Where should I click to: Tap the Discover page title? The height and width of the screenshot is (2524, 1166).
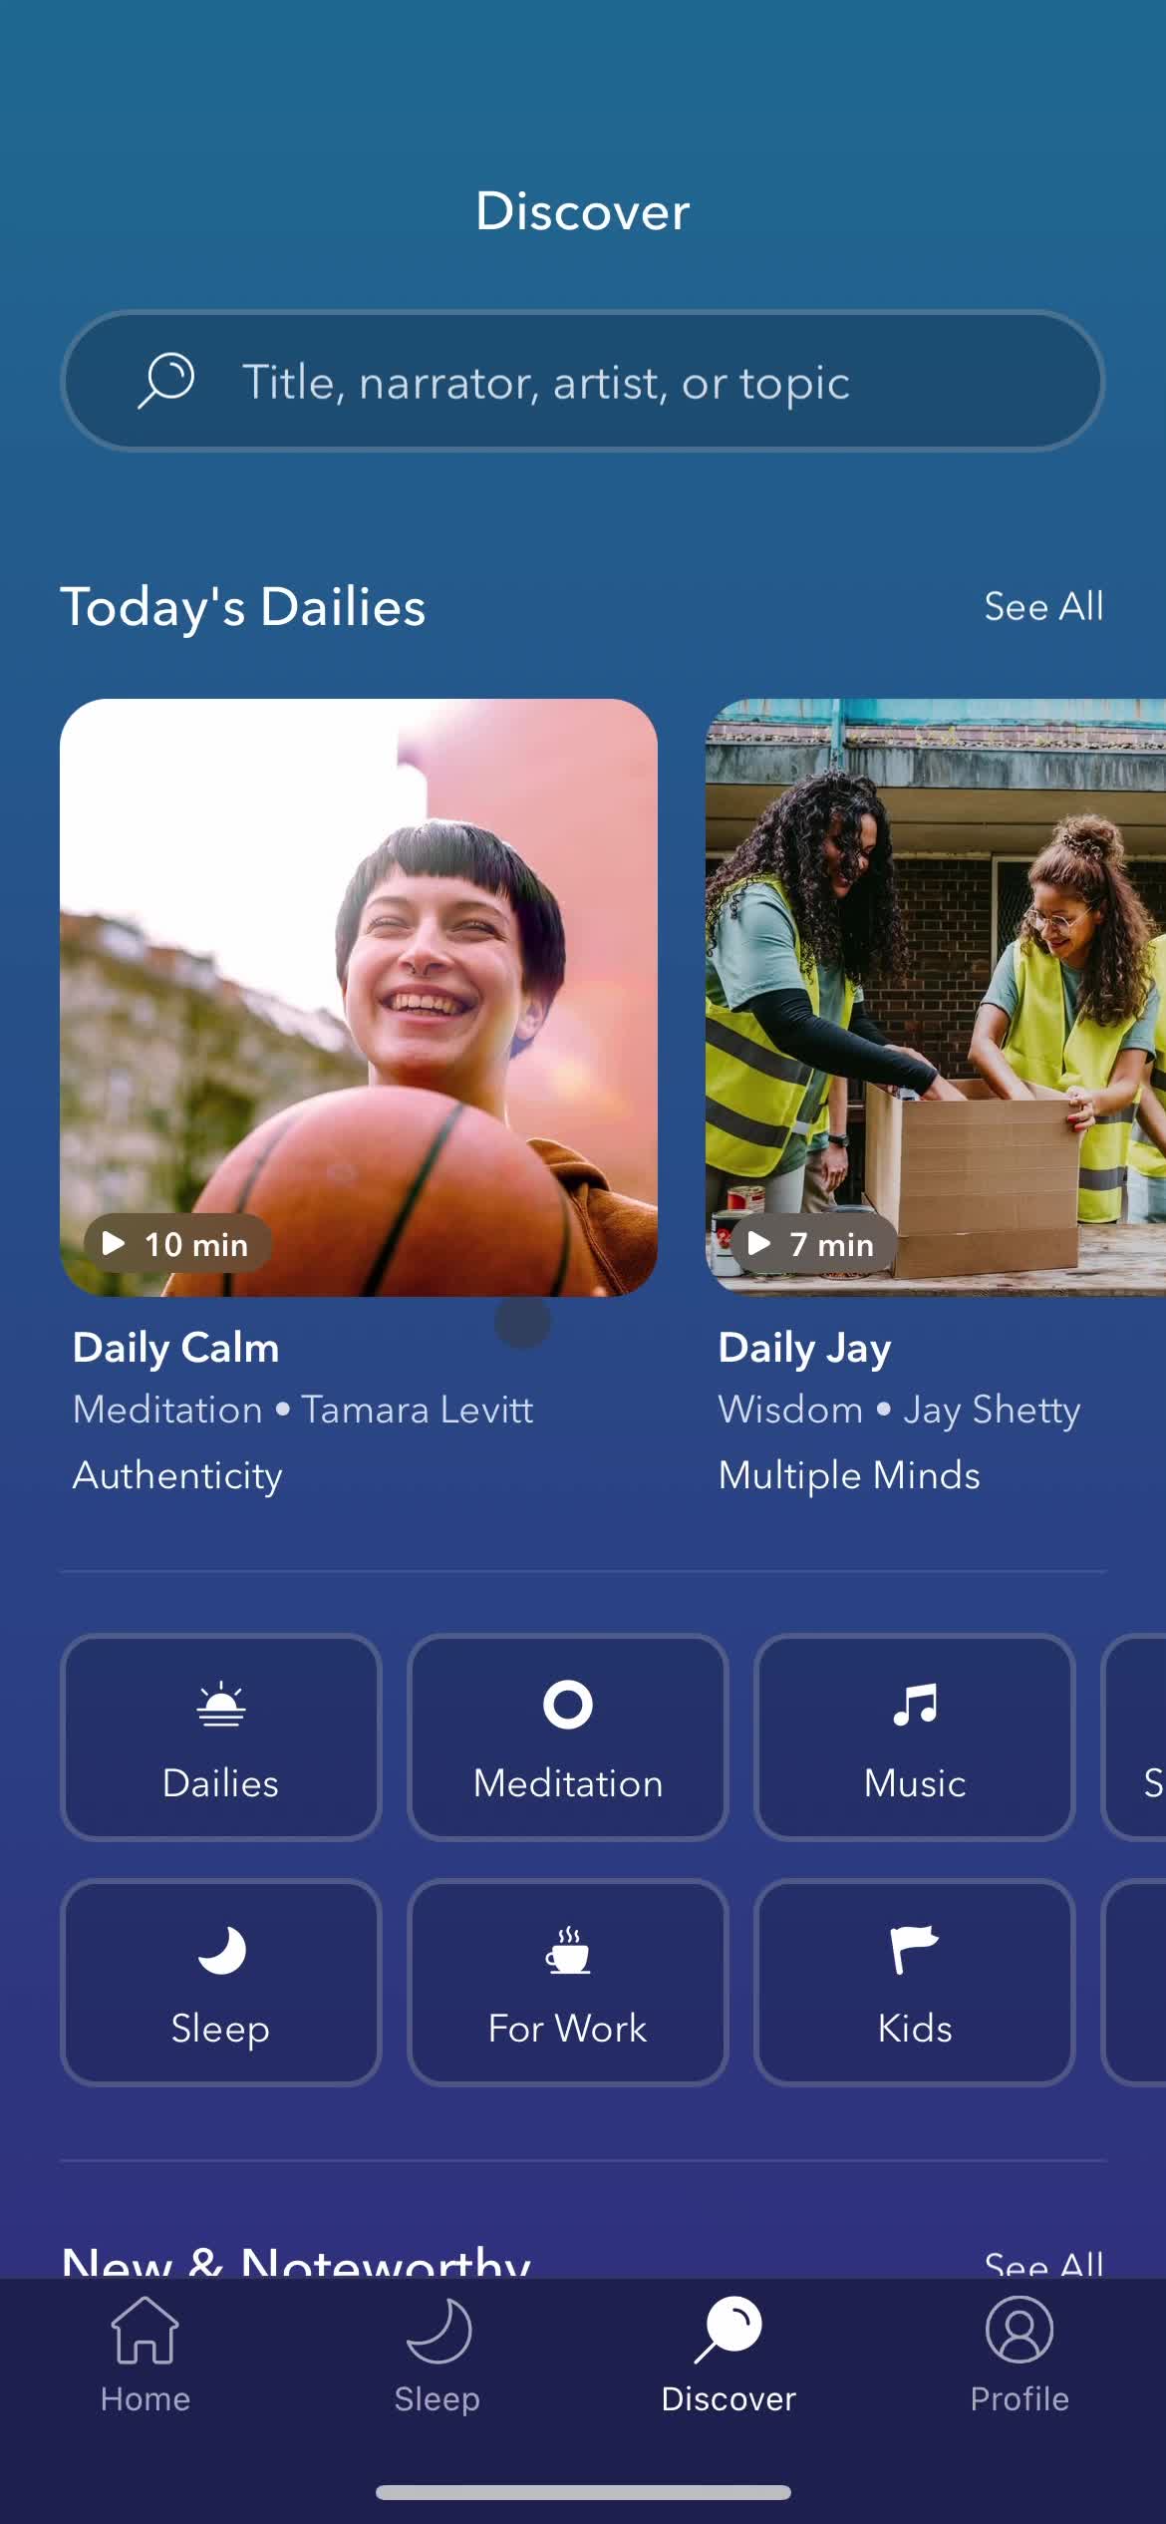[583, 211]
